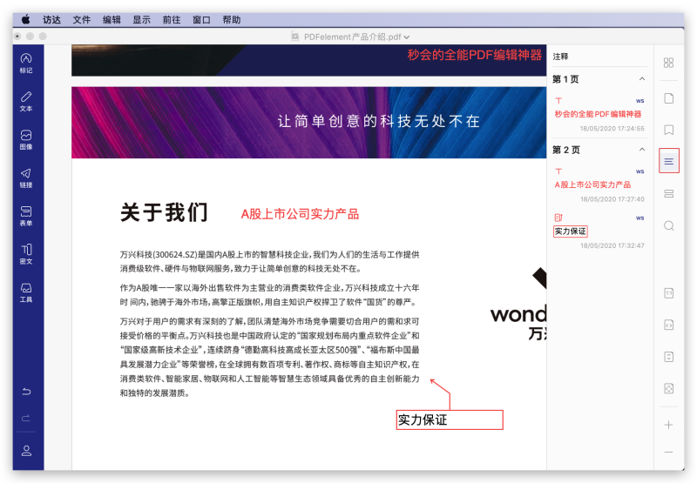Open the 工具 tools panel
Screen dimensions: 697x483
click(x=26, y=292)
